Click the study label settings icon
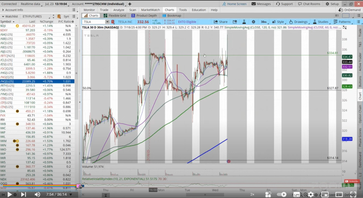The width and height of the screenshot is (363, 198). pyautogui.click(x=345, y=28)
